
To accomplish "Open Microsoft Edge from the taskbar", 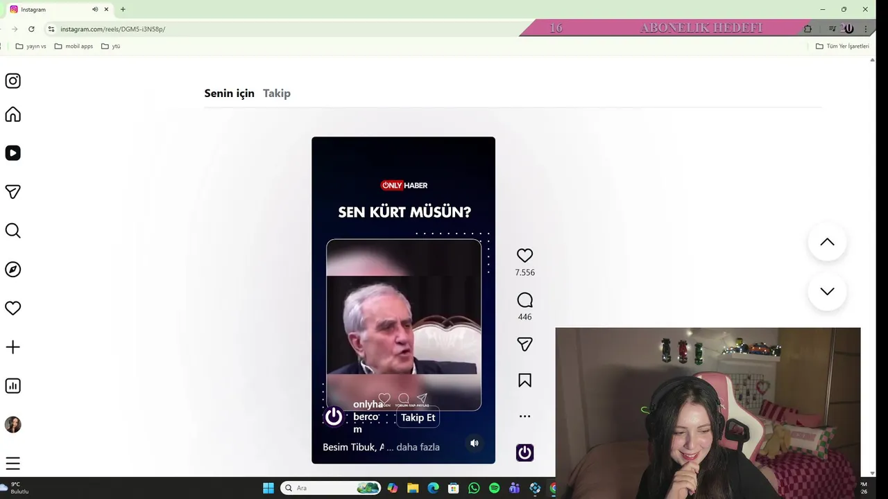I will [433, 488].
